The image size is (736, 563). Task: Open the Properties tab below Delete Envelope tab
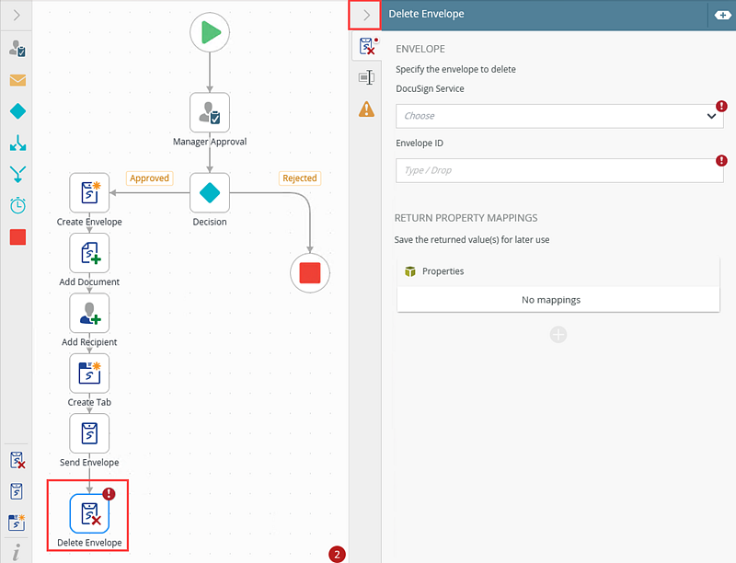tap(366, 77)
